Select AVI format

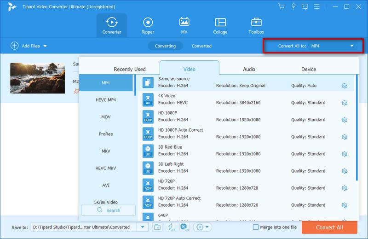pyautogui.click(x=106, y=185)
